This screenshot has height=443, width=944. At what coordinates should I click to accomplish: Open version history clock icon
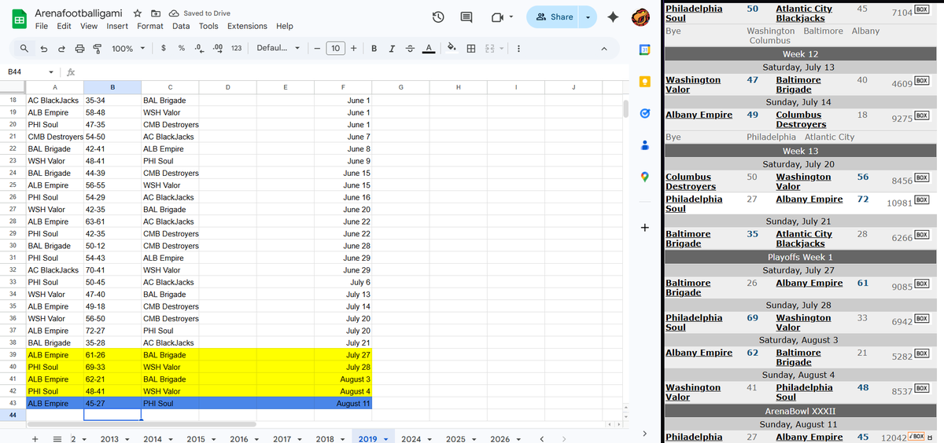click(x=439, y=17)
